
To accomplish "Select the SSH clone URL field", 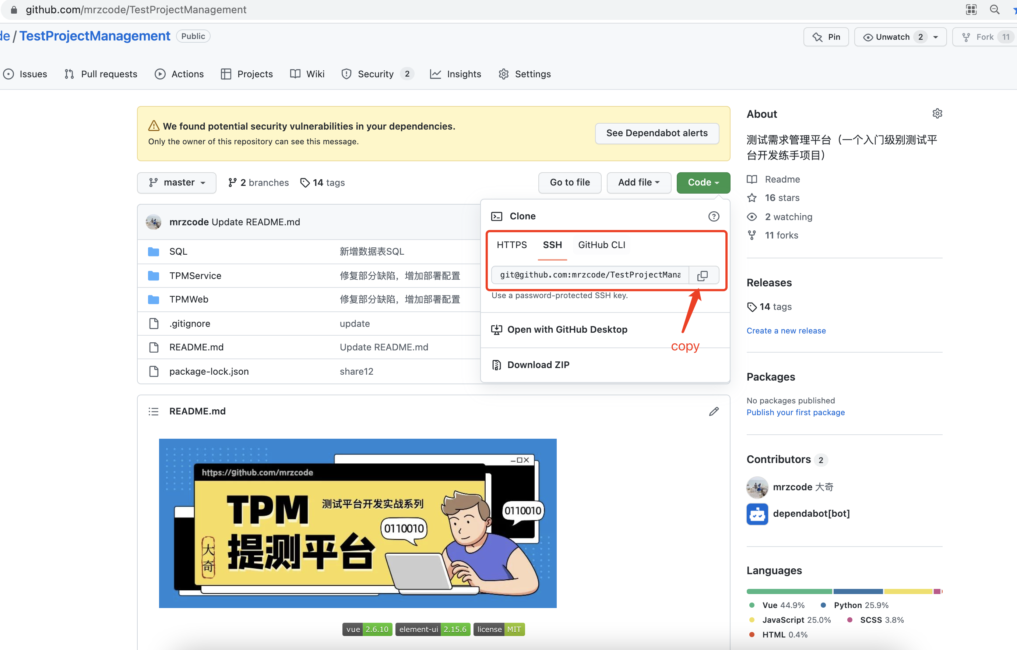I will coord(590,275).
